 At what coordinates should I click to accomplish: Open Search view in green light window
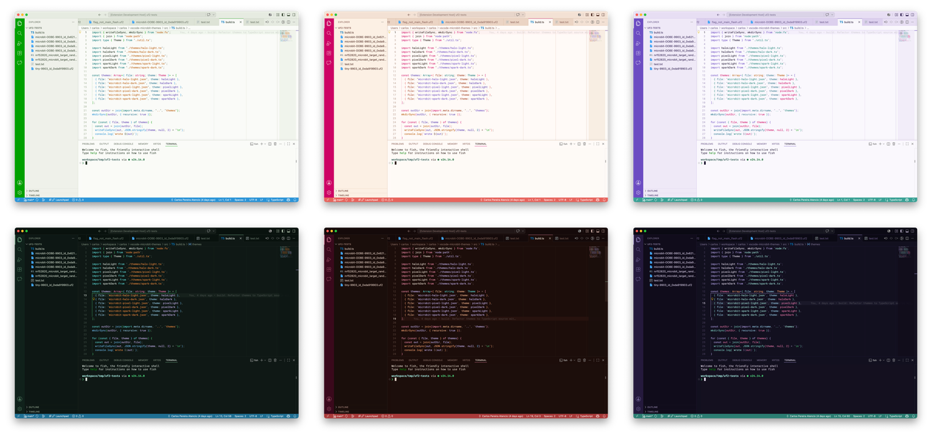pos(20,33)
